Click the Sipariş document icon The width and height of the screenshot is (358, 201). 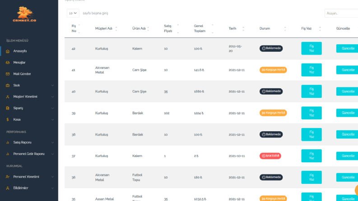click(x=8, y=108)
